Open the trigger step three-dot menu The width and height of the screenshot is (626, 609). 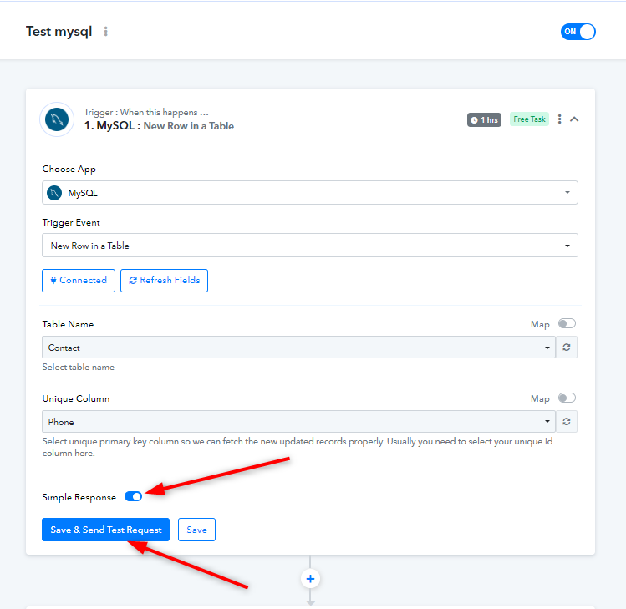pyautogui.click(x=559, y=119)
